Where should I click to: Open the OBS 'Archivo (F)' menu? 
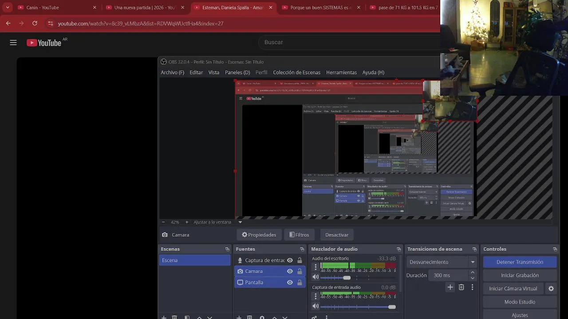click(172, 72)
